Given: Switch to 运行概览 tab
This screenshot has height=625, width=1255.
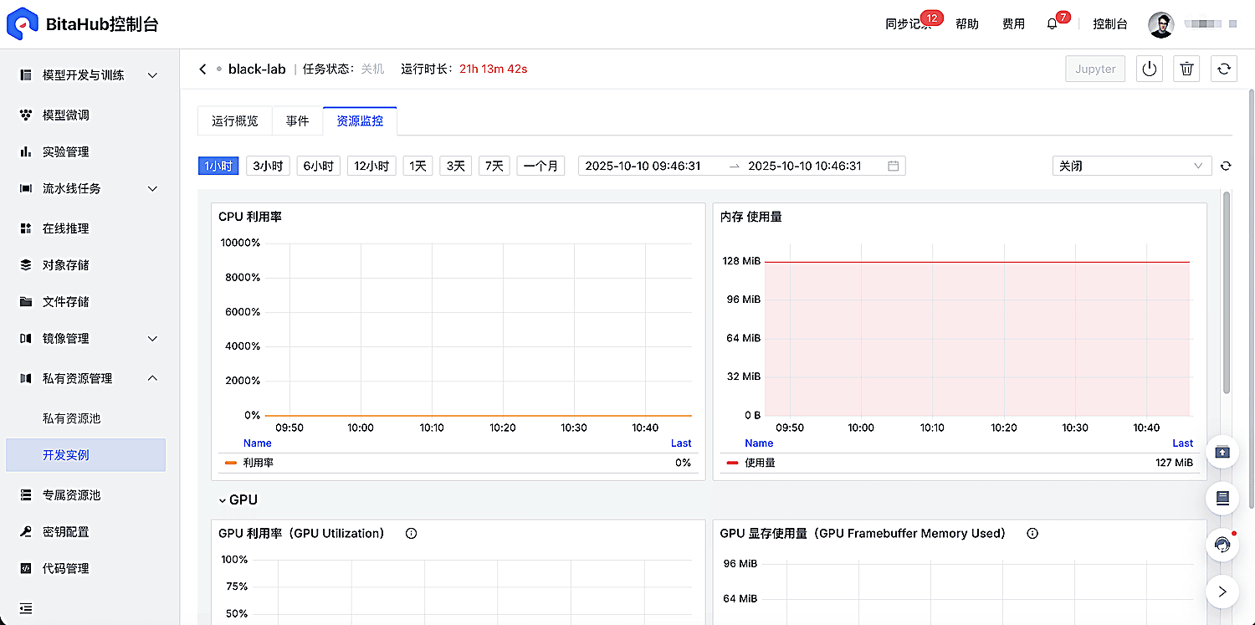Looking at the screenshot, I should tap(235, 120).
